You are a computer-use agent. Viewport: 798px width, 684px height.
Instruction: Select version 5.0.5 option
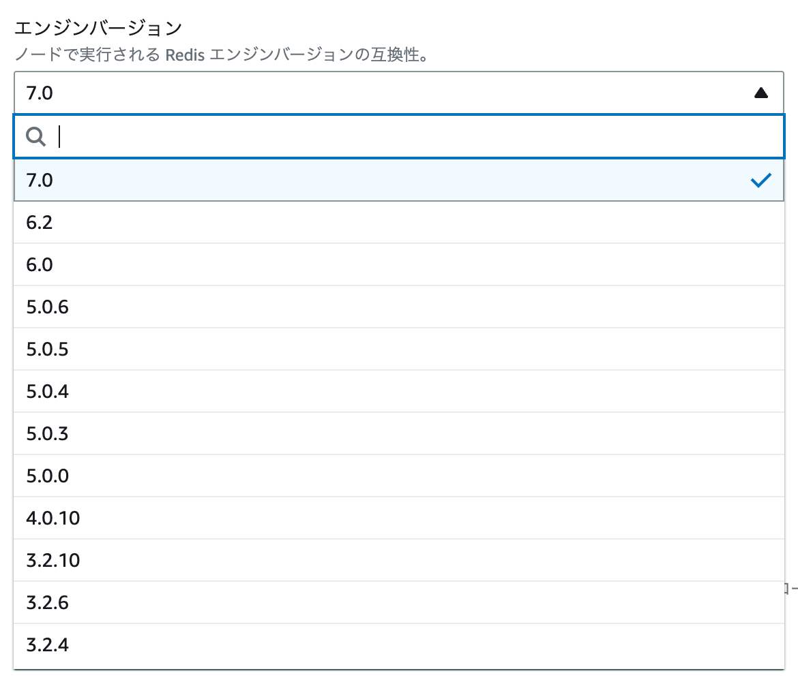pyautogui.click(x=399, y=349)
